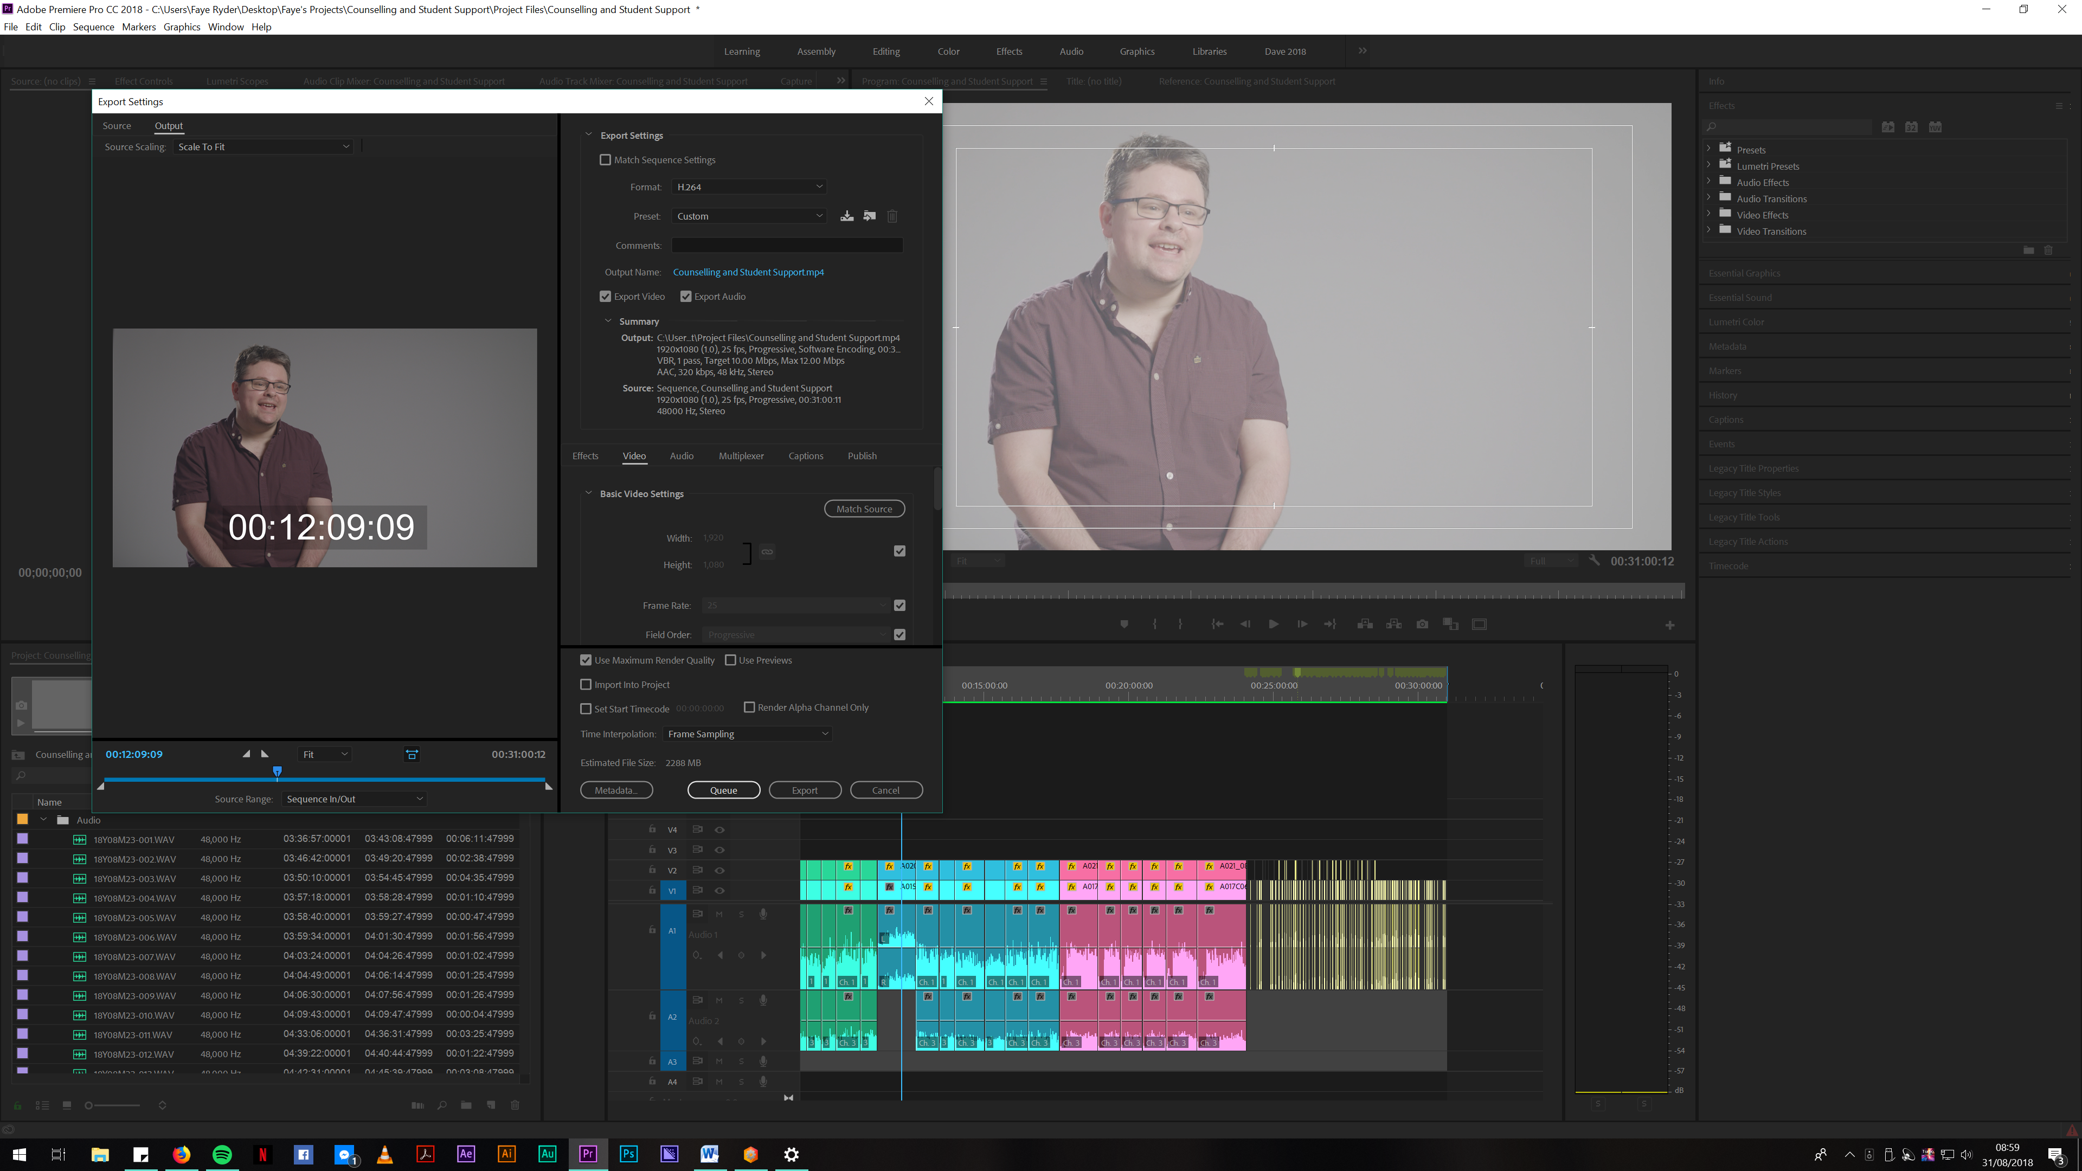The height and width of the screenshot is (1171, 2082).
Task: Click the Set Out Point triangle icon
Action: (x=264, y=754)
